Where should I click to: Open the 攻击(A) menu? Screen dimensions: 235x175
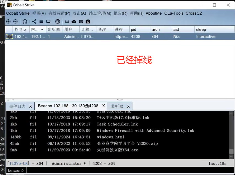click(79, 13)
